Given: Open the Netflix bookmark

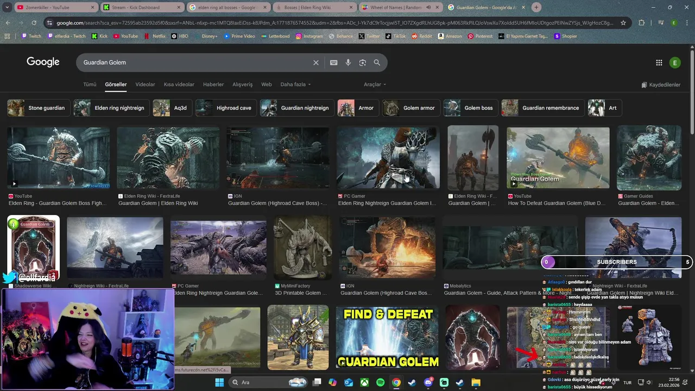Looking at the screenshot, I should coord(154,36).
